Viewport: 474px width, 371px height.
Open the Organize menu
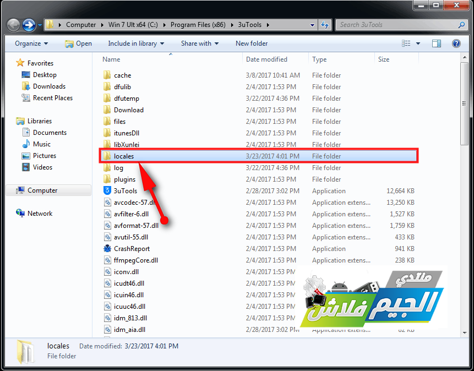(31, 43)
